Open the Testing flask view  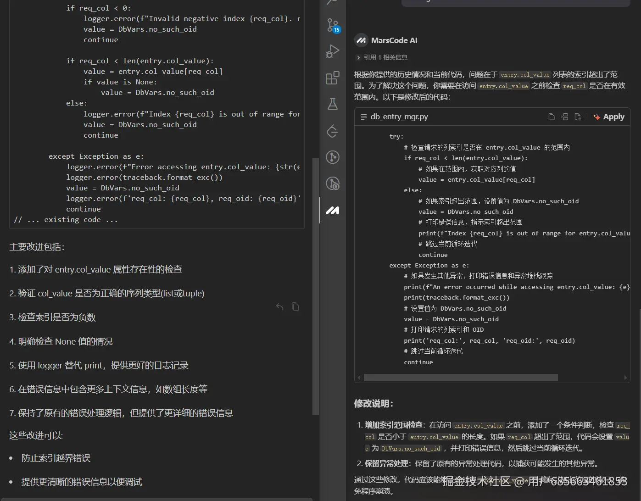333,104
